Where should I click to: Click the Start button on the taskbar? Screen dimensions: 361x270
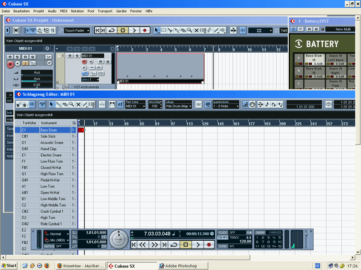9,266
